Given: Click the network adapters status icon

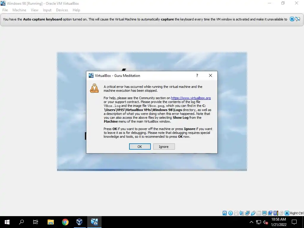Looking at the screenshot, I should [x=247, y=213].
